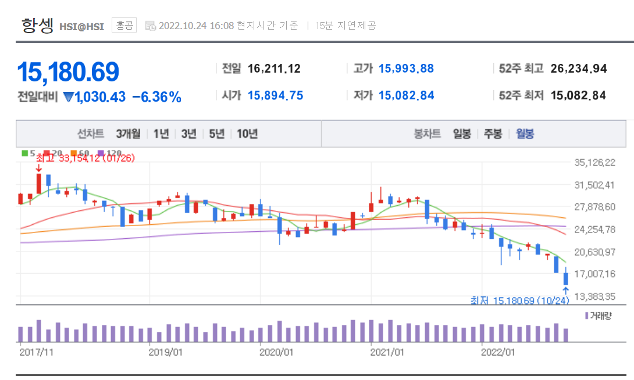The height and width of the screenshot is (380, 634).
Task: Click the latest blue candlestick at the low arrow
Action: 566,277
